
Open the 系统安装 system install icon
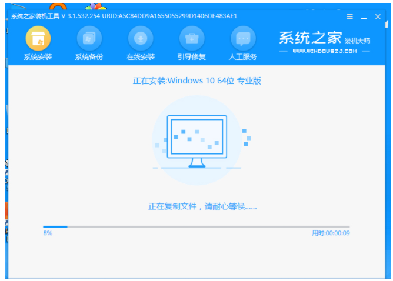[x=38, y=39]
